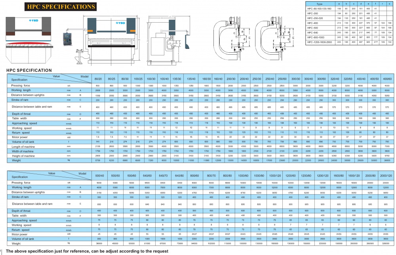Image resolution: width=396 pixels, height=255 pixels.
Task: Click the '80/20' model column header
Action: click(x=98, y=79)
